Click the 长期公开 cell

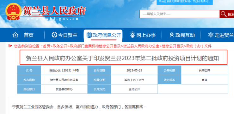click(x=205, y=71)
